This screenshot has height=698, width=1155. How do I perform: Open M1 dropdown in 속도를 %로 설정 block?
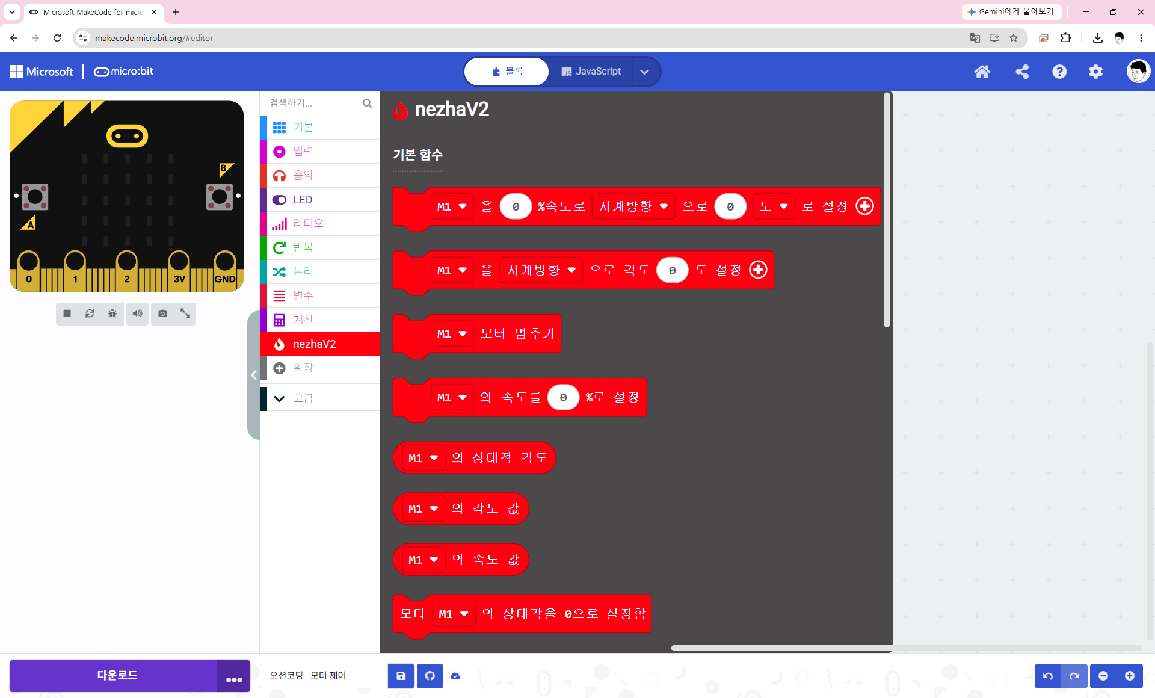[x=452, y=397]
